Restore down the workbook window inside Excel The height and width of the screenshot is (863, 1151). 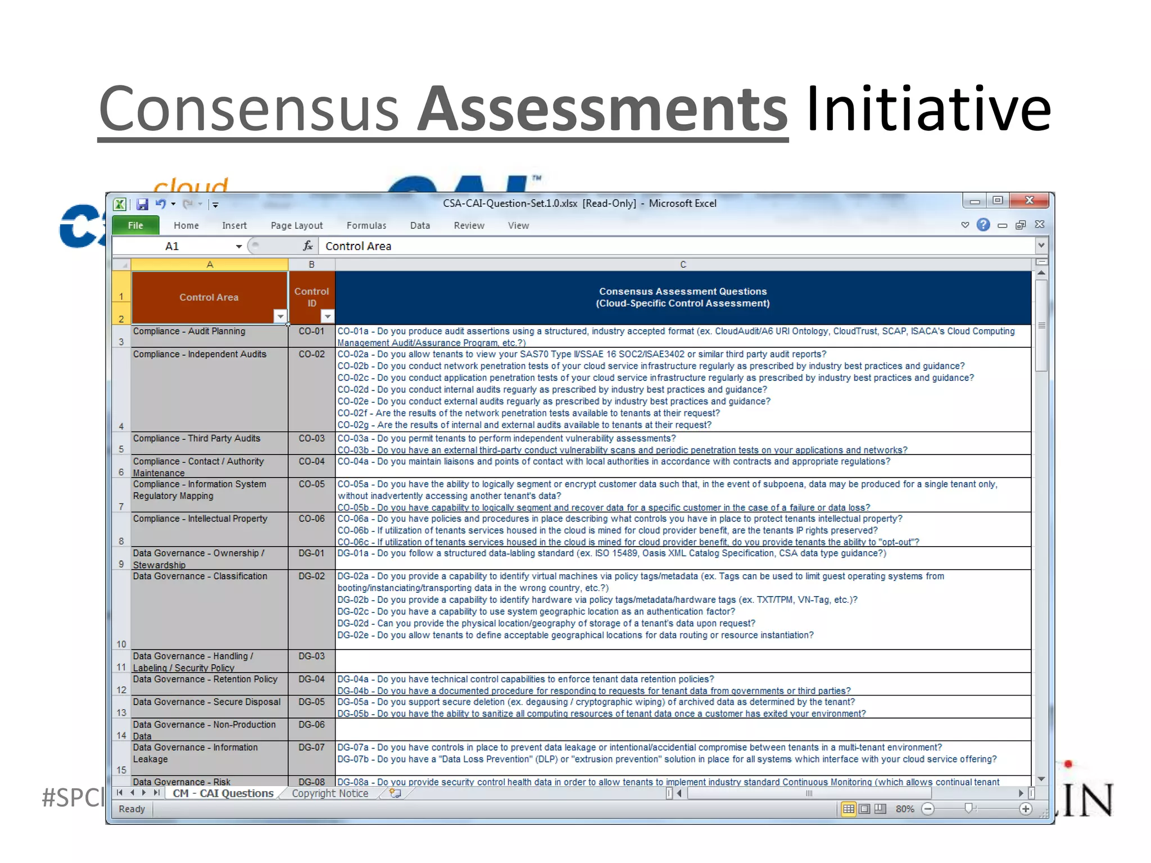1021,225
